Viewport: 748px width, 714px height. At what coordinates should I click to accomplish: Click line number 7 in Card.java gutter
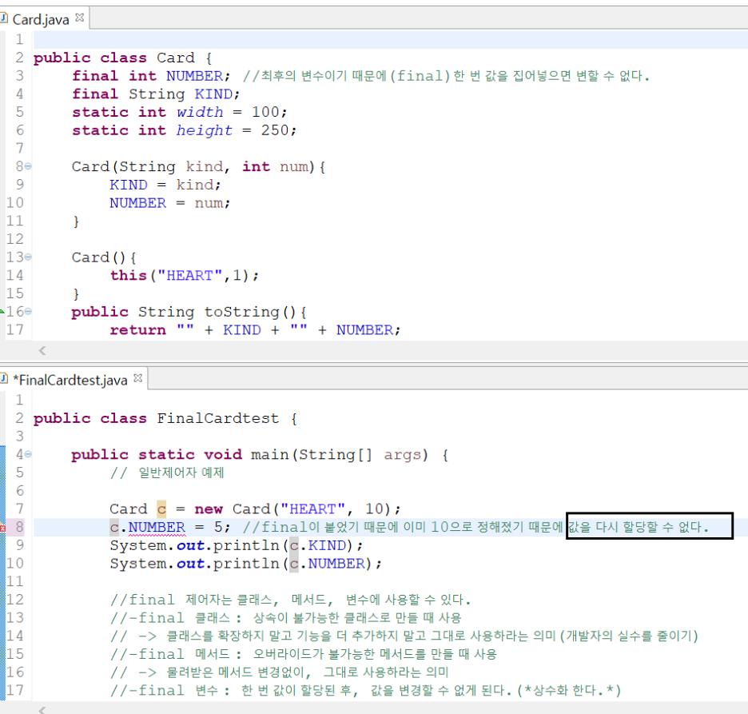(x=19, y=149)
